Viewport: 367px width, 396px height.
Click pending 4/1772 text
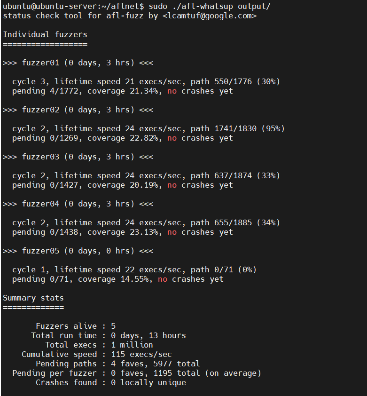(x=46, y=91)
